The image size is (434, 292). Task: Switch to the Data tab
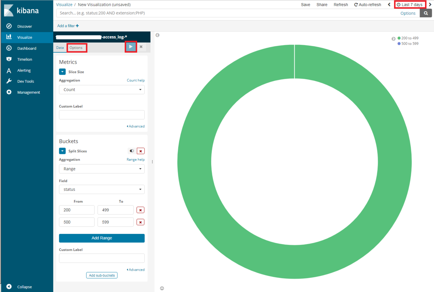click(x=60, y=48)
